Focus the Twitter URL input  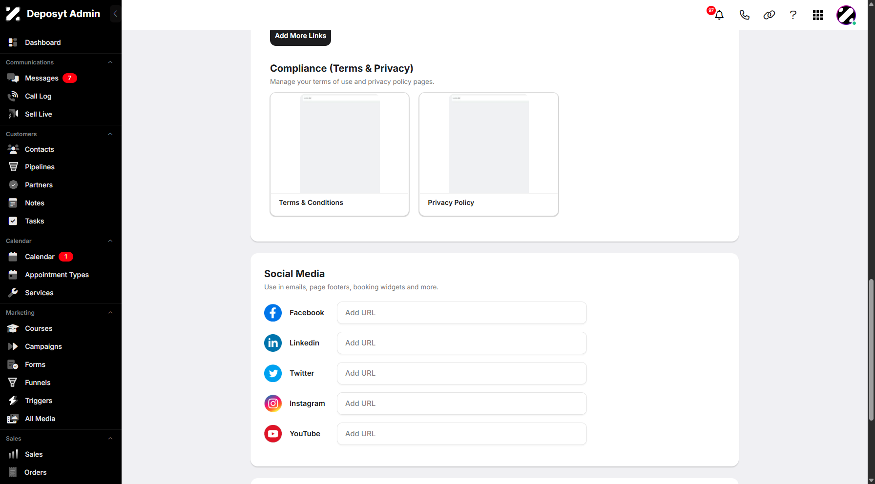pyautogui.click(x=461, y=373)
